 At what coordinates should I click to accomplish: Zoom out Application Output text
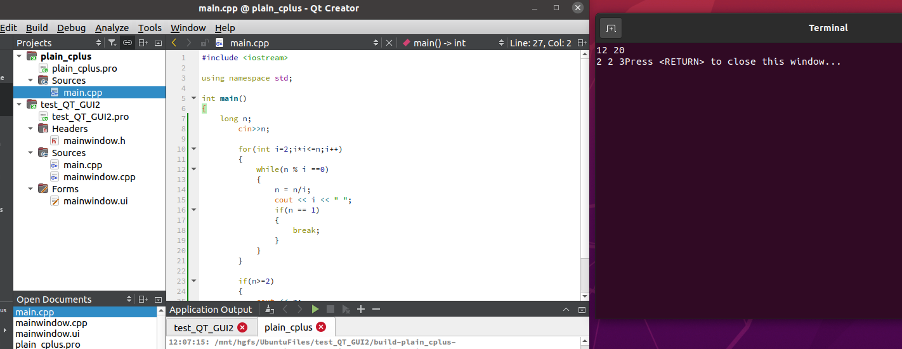pos(376,309)
